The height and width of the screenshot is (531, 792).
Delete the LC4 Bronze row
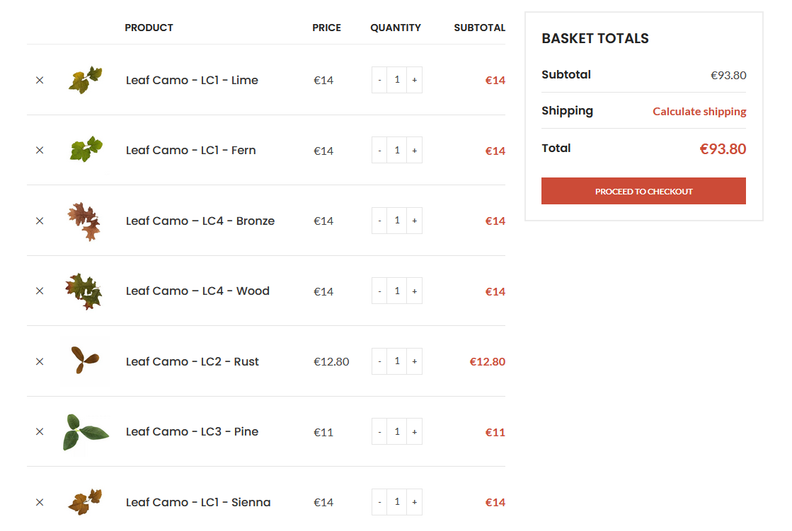40,221
